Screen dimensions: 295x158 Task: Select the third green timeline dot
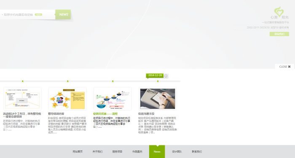pyautogui.click(x=113, y=81)
